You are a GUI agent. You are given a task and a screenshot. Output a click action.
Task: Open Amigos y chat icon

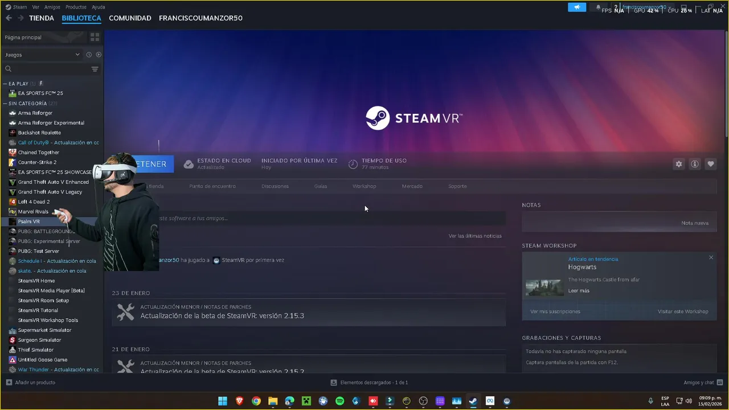720,382
